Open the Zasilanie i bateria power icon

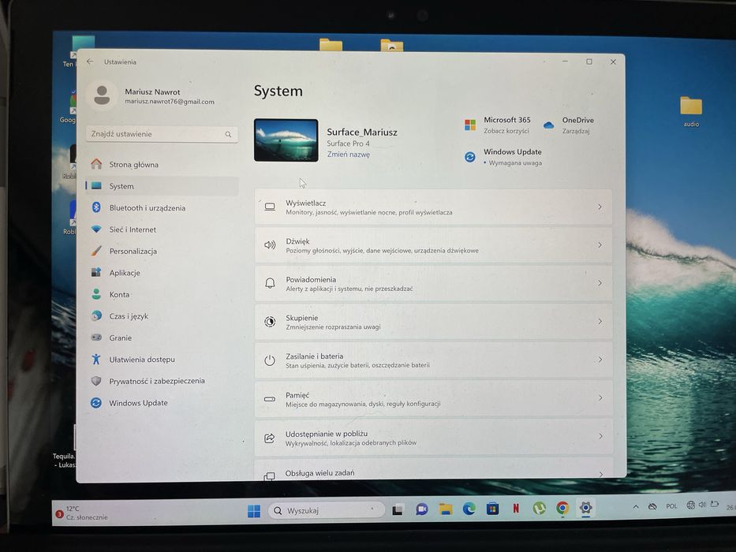[270, 360]
